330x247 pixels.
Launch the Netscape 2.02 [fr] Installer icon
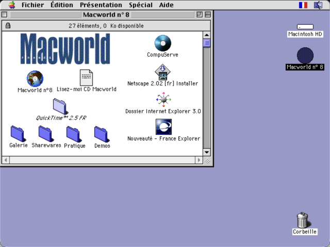pyautogui.click(x=162, y=72)
